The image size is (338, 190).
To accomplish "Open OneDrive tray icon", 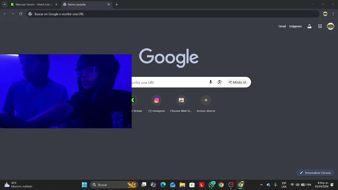I will coord(269,185).
